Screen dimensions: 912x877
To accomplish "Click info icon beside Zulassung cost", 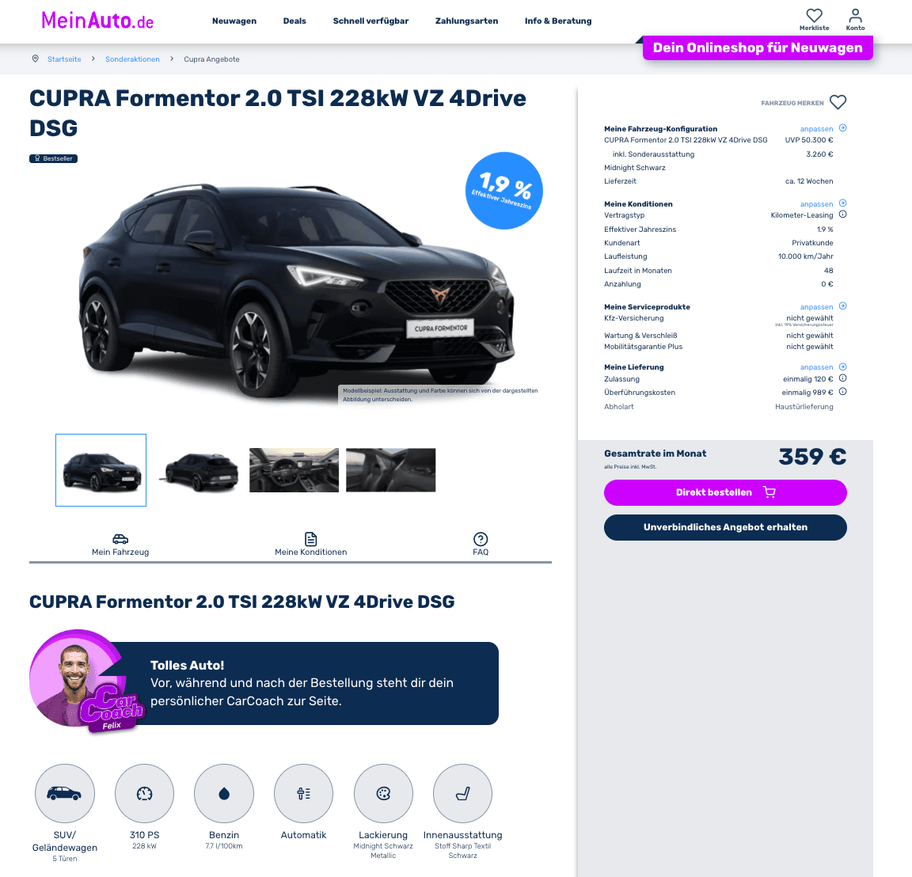I will tap(843, 378).
